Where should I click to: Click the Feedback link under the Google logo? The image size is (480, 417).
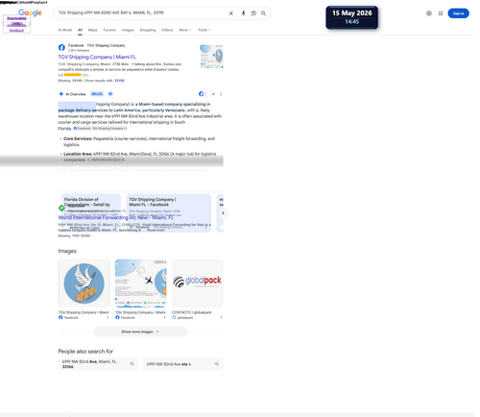tap(16, 30)
